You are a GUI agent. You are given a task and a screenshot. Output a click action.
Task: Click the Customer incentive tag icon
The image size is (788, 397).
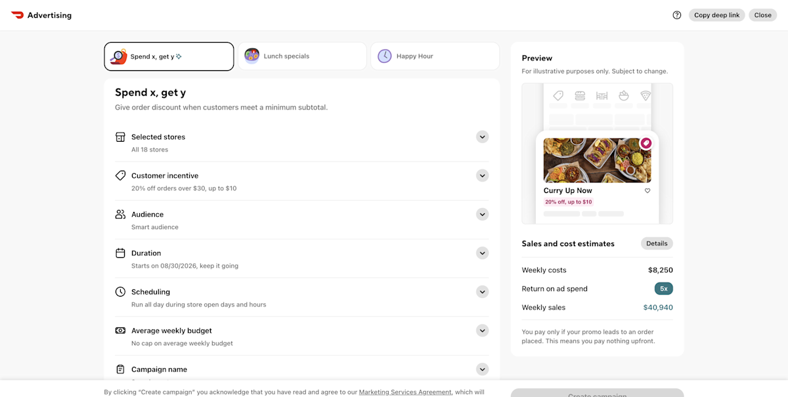[x=120, y=176]
